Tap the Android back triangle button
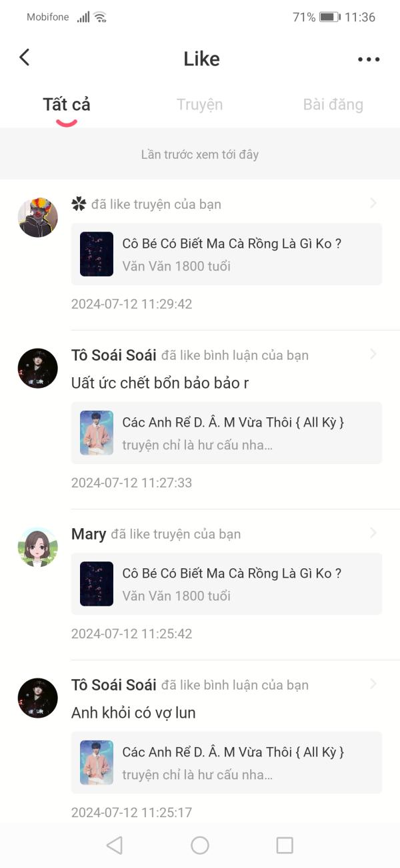Viewport: 400px width, 868px height. [115, 845]
